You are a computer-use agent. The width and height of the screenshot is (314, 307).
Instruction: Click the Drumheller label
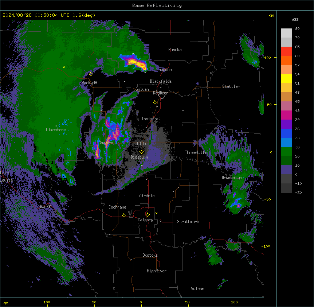point(232,178)
